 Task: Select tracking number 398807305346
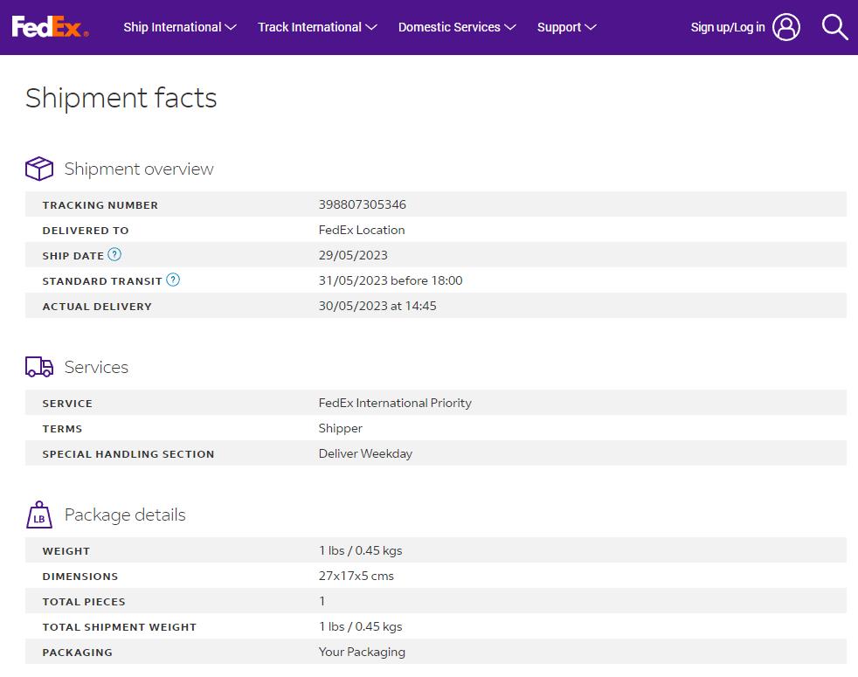point(363,204)
